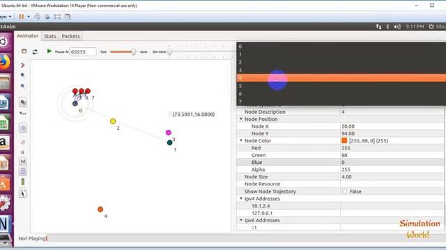Open the Amazon icon in the dock

tap(5, 143)
